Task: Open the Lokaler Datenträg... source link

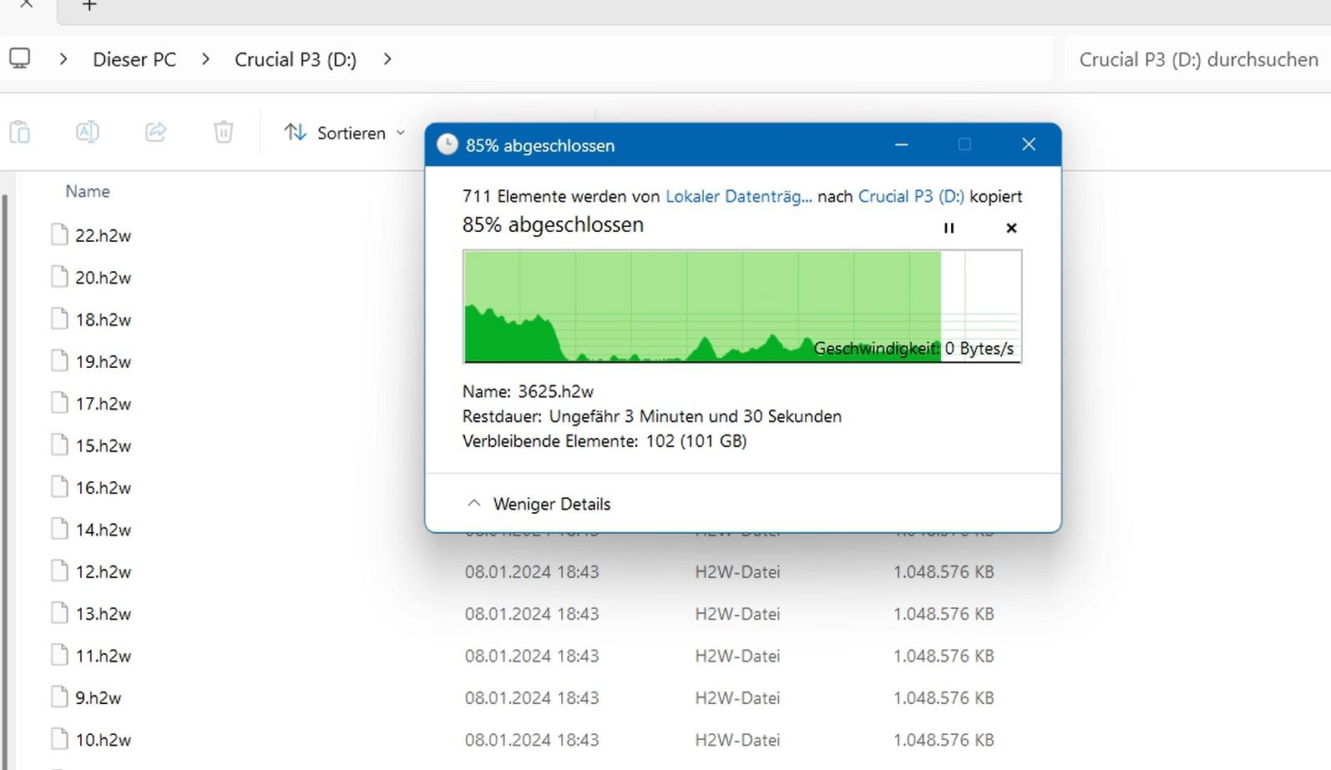Action: click(x=738, y=197)
